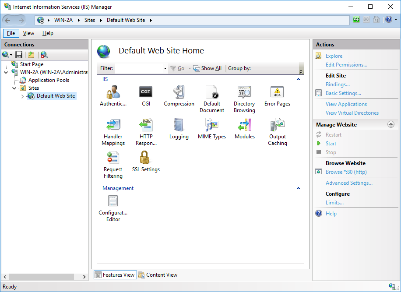Switch to the Content View tab

tap(158, 275)
